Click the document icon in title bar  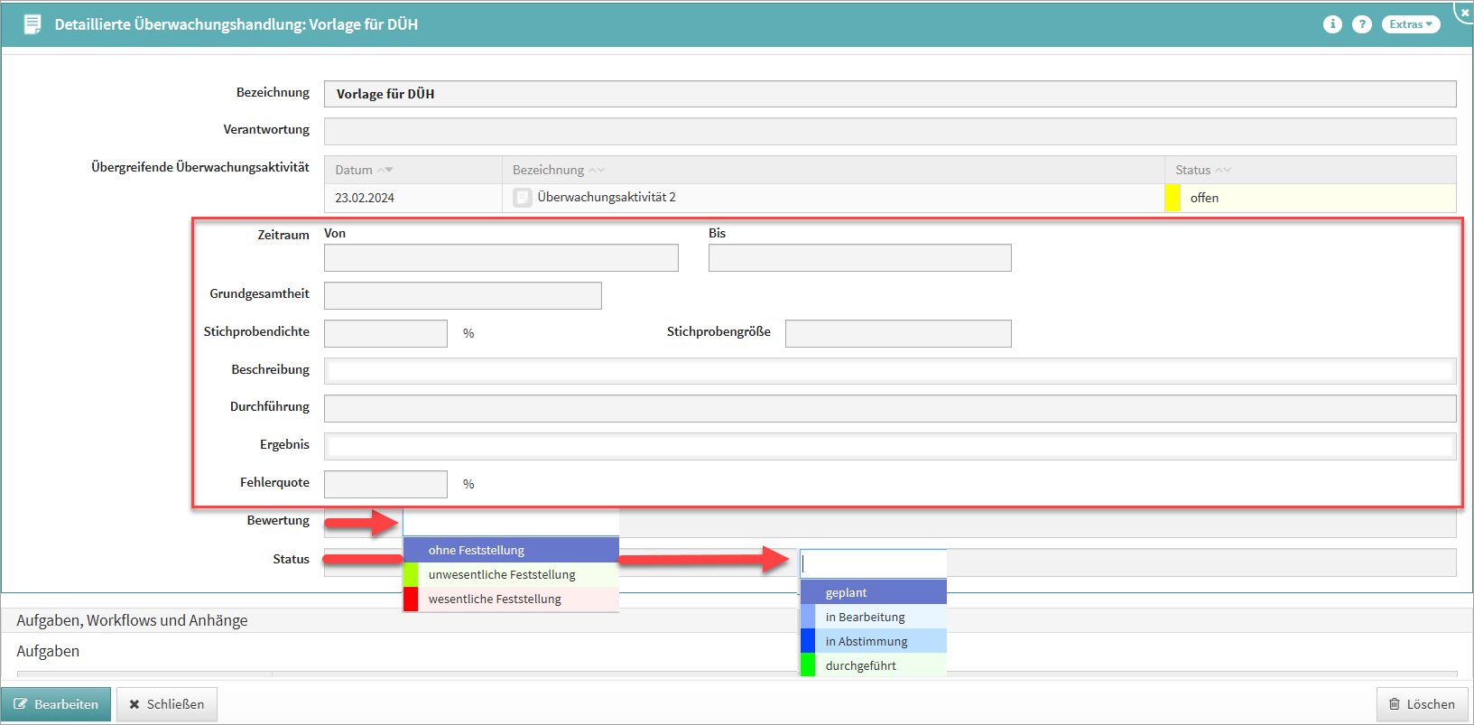click(32, 24)
